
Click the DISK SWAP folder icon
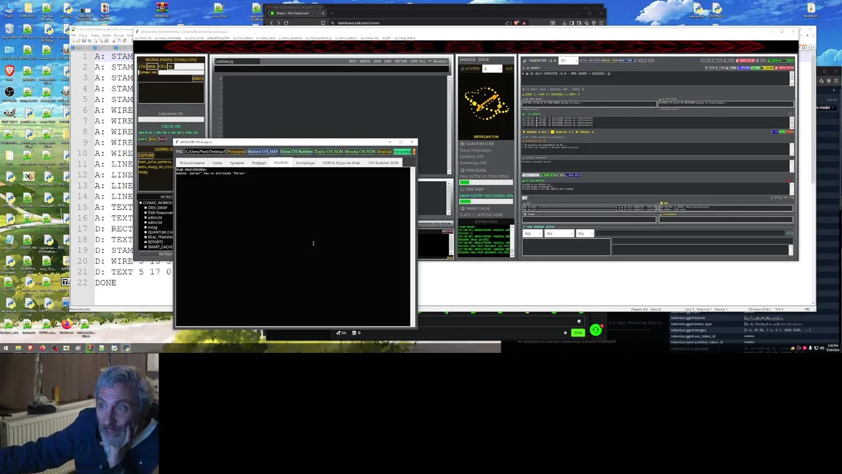click(462, 189)
